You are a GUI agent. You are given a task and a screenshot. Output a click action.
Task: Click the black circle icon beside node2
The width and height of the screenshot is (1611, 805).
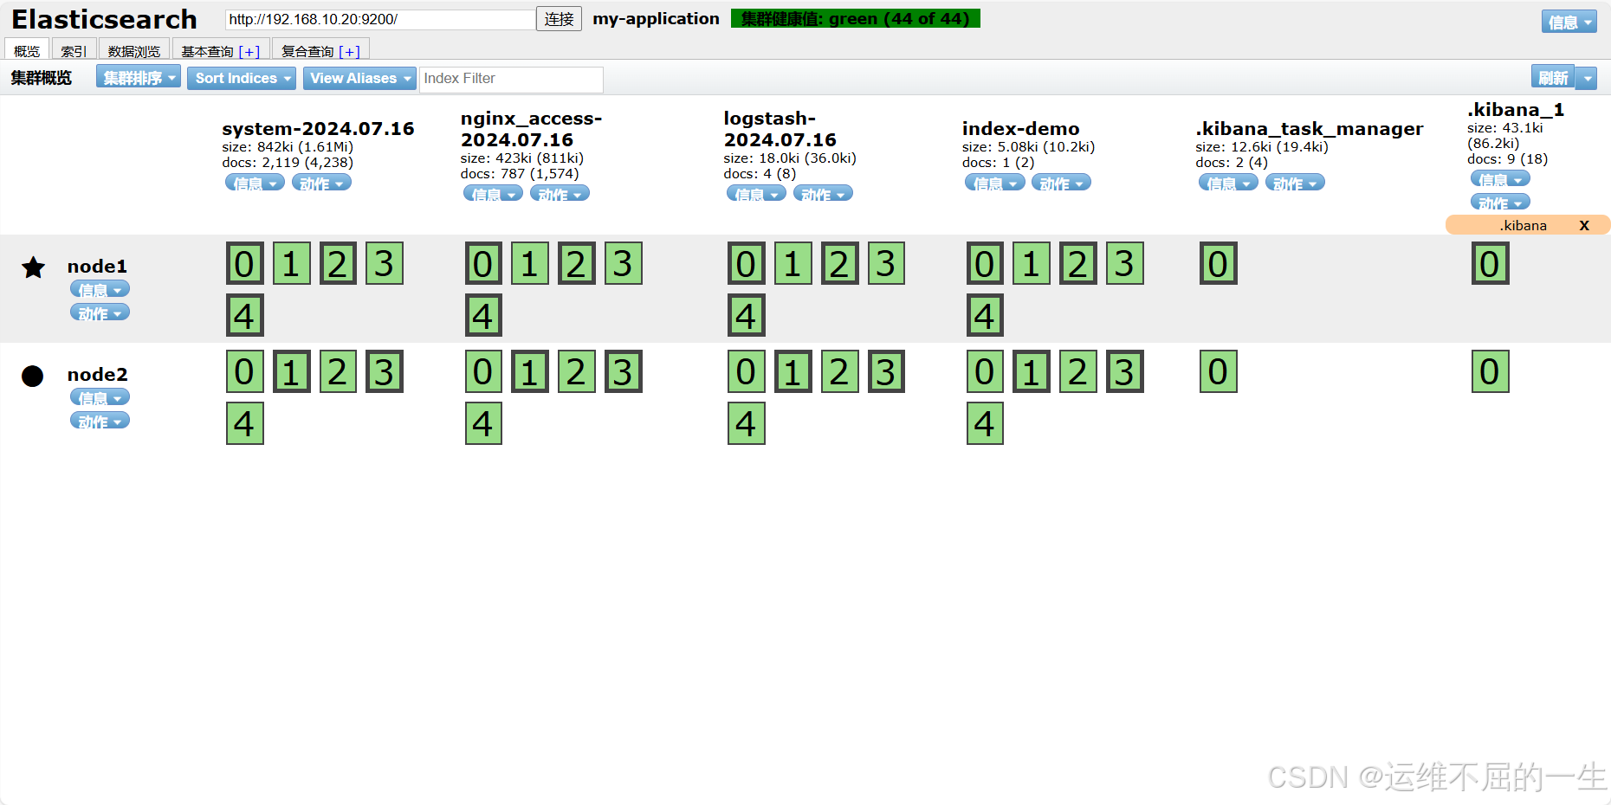[33, 376]
